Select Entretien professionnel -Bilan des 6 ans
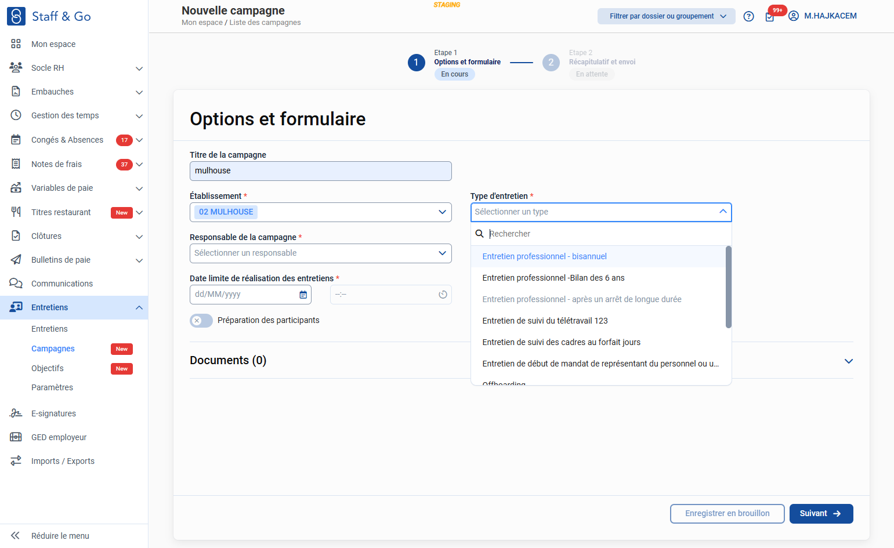894x548 pixels. (x=598, y=278)
